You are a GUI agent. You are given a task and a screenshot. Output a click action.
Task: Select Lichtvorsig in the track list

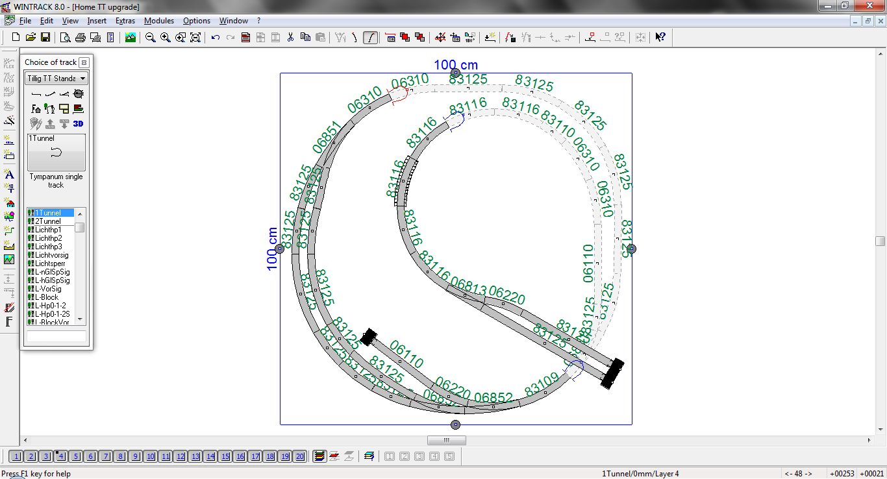[x=51, y=255]
